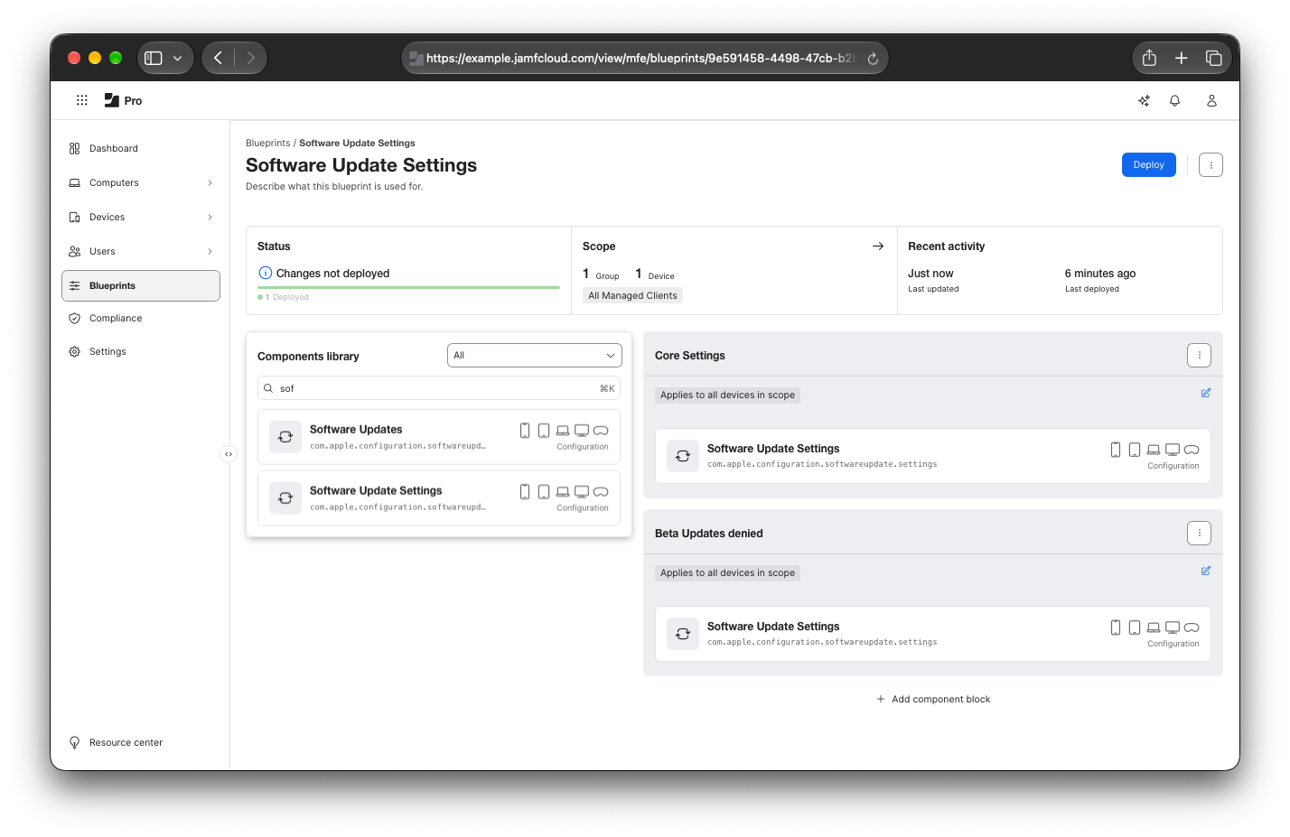Click the Beta Updates denied component sync icon

683,634
